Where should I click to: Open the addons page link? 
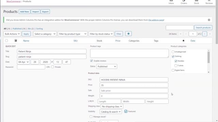click(x=156, y=20)
